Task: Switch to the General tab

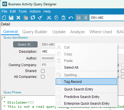Action: coord(10,32)
